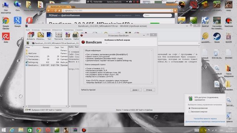Open Minecraft desktop shortcut
Image resolution: width=237 pixels, height=133 pixels.
[217, 6]
